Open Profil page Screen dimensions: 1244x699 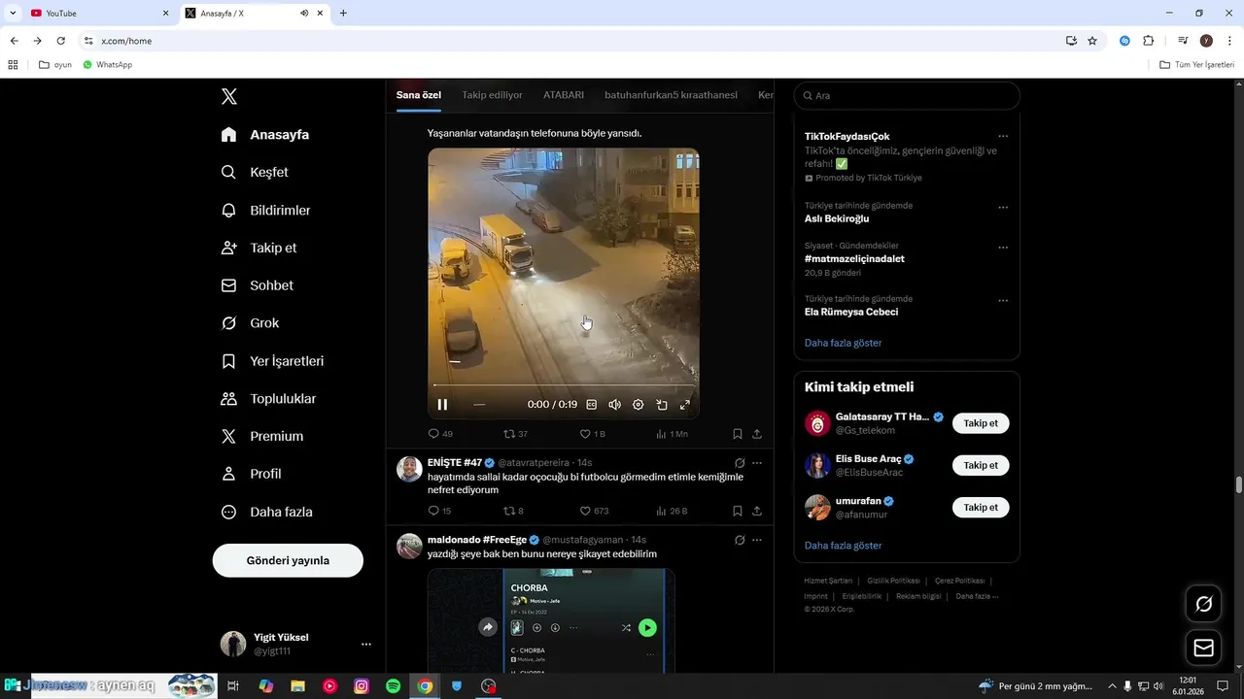pos(251,474)
